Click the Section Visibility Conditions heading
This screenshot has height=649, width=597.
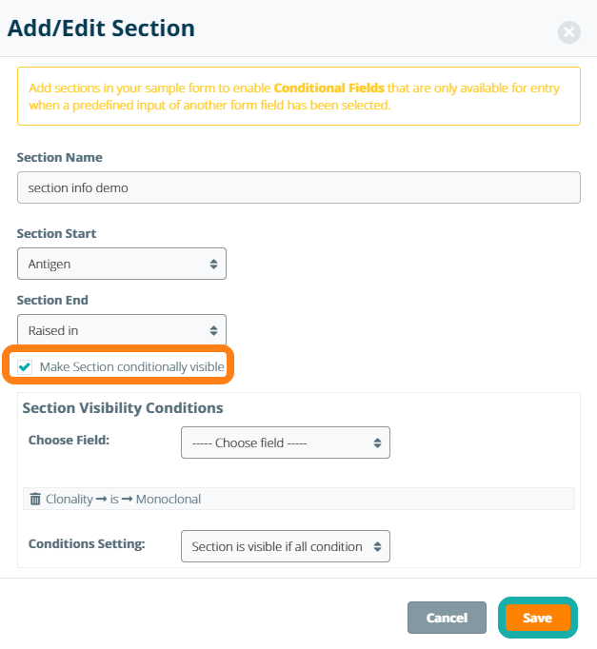(x=123, y=408)
